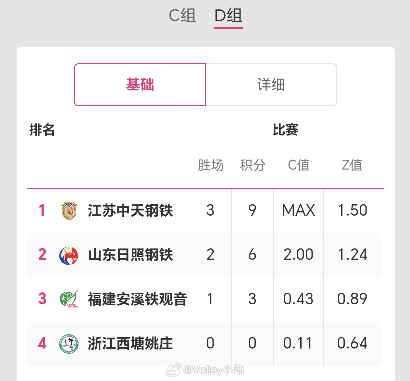The height and width of the screenshot is (381, 410).
Task: Switch to the C组 tab
Action: [182, 15]
